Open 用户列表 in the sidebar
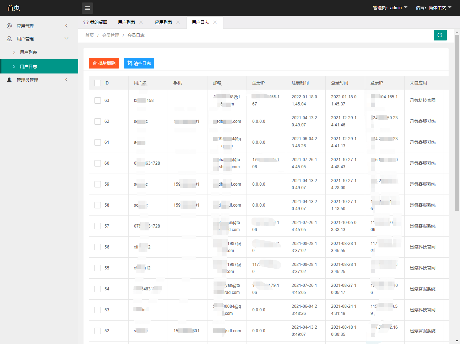The width and height of the screenshot is (460, 344). point(28,52)
